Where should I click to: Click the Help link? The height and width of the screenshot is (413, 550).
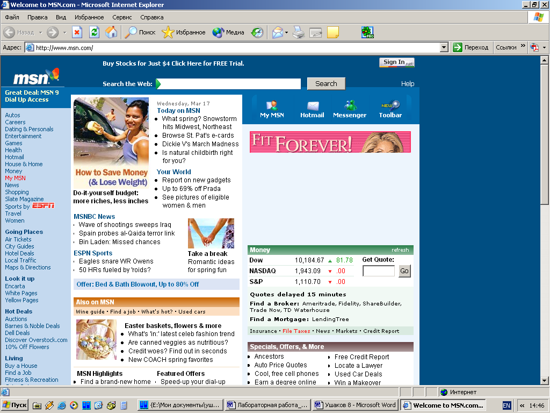(408, 83)
